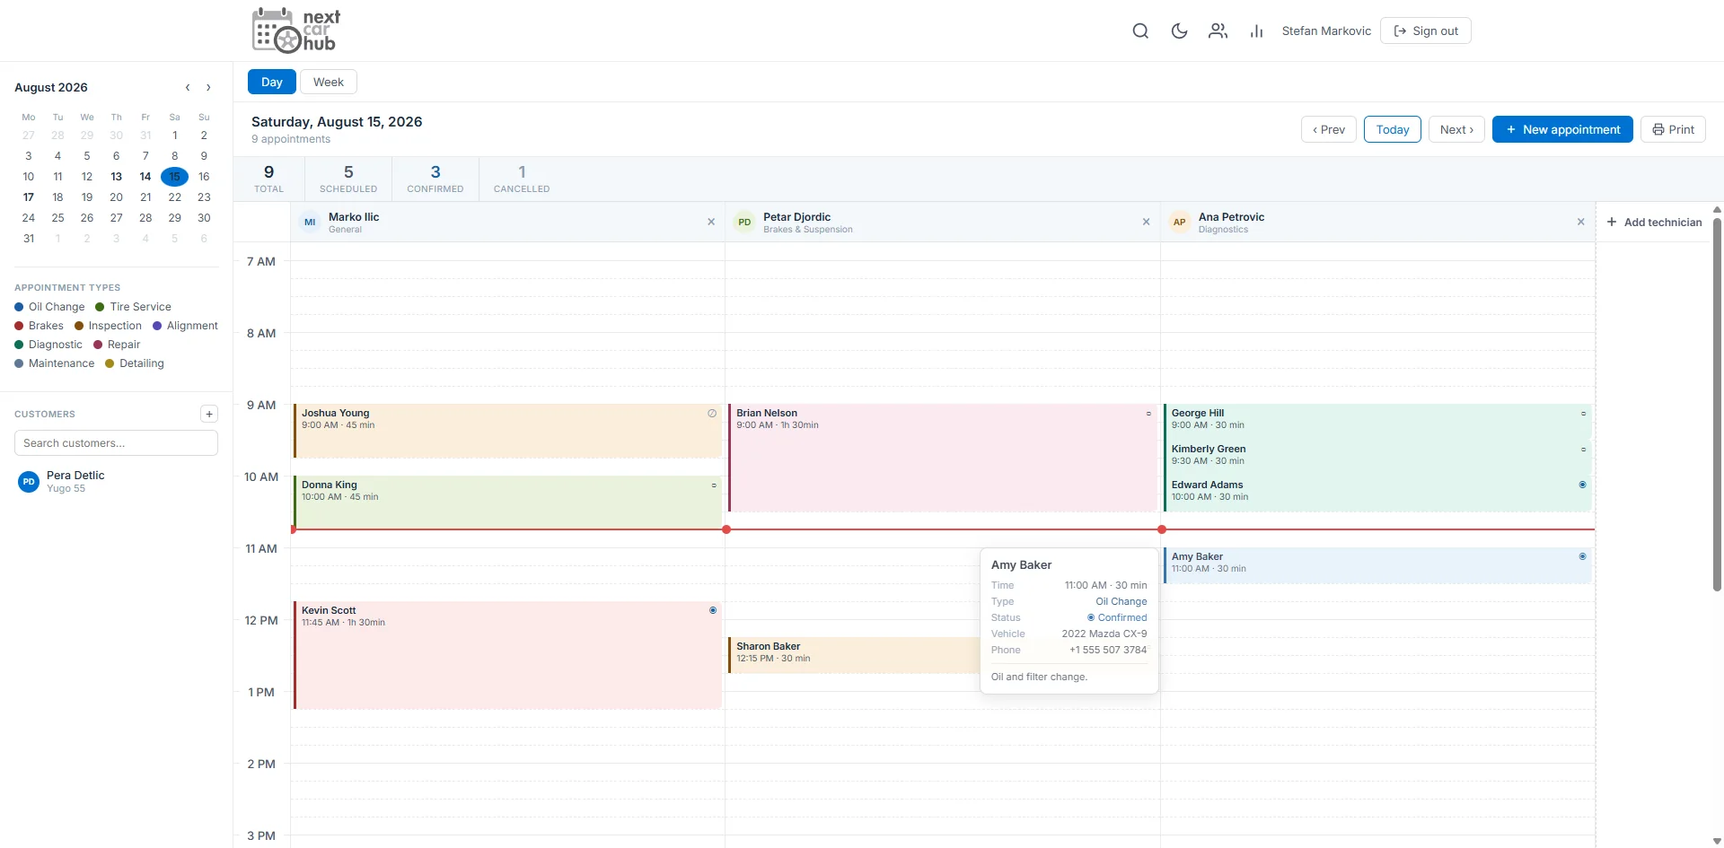Remove Petar Djordic technician column
Screen dimensions: 1724x848
pos(1146,222)
